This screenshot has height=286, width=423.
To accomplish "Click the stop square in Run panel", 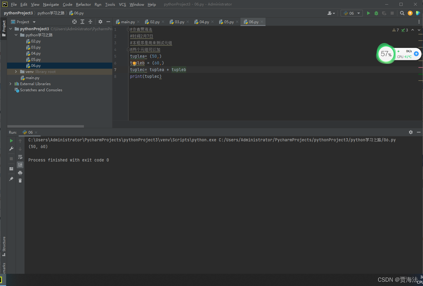I will coord(11,159).
